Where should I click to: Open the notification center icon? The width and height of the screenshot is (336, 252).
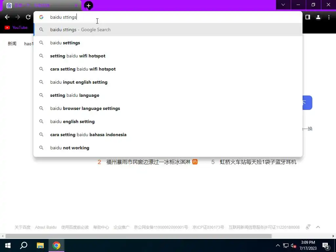[x=325, y=246]
